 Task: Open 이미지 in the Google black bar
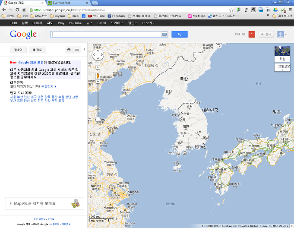(37, 23)
